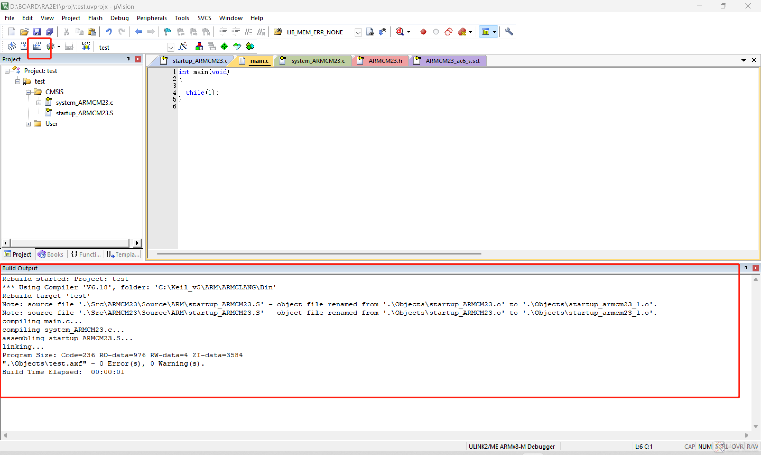Expand the system_ARMCM23.c file node
This screenshot has width=761, height=455.
[x=39, y=103]
